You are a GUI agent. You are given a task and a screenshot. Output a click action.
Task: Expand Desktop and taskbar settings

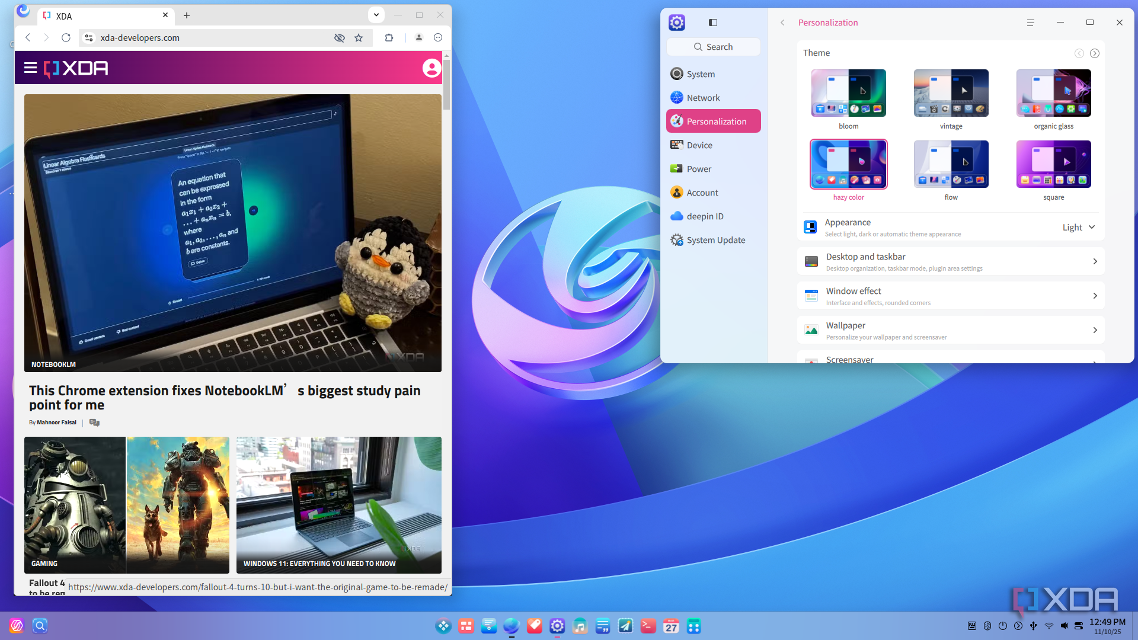[951, 261]
